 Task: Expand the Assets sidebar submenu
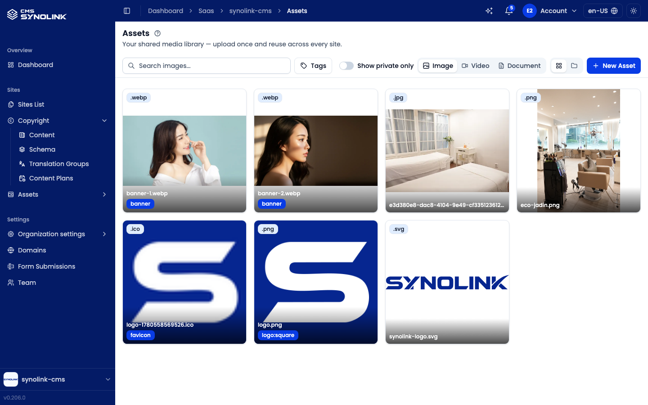click(x=104, y=194)
